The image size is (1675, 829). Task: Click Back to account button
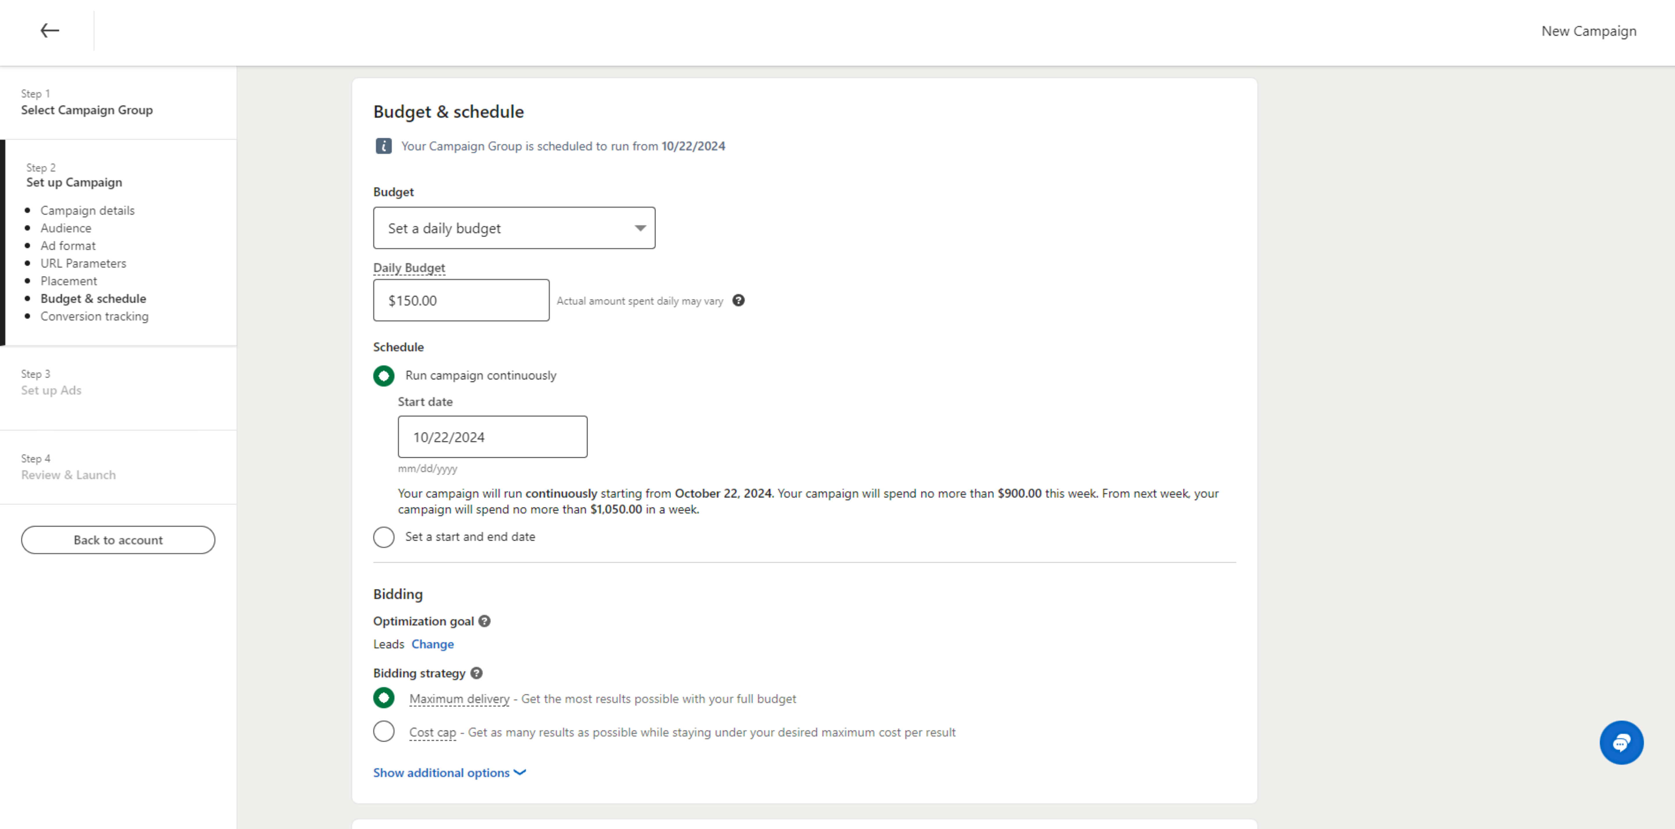pos(118,540)
